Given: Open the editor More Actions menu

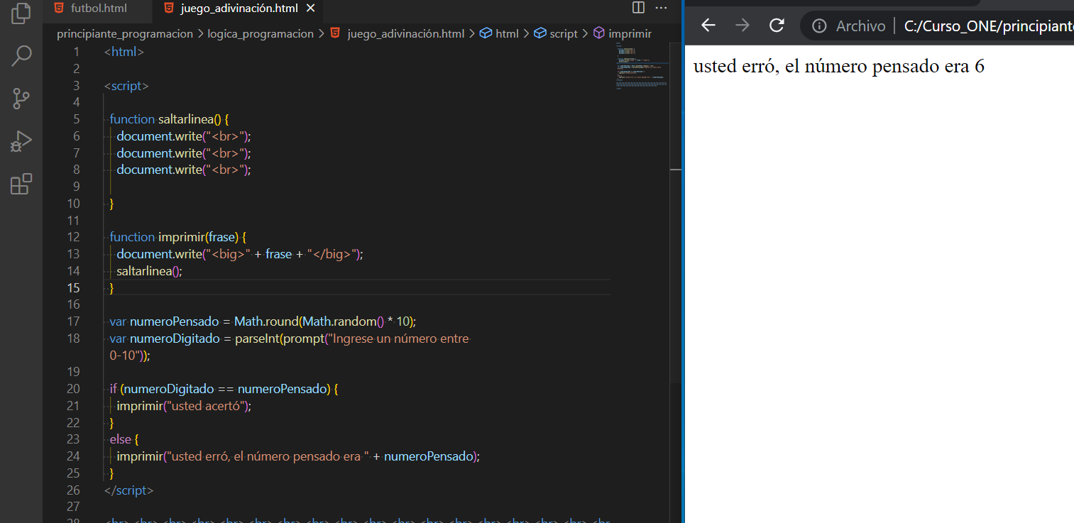Looking at the screenshot, I should (662, 8).
